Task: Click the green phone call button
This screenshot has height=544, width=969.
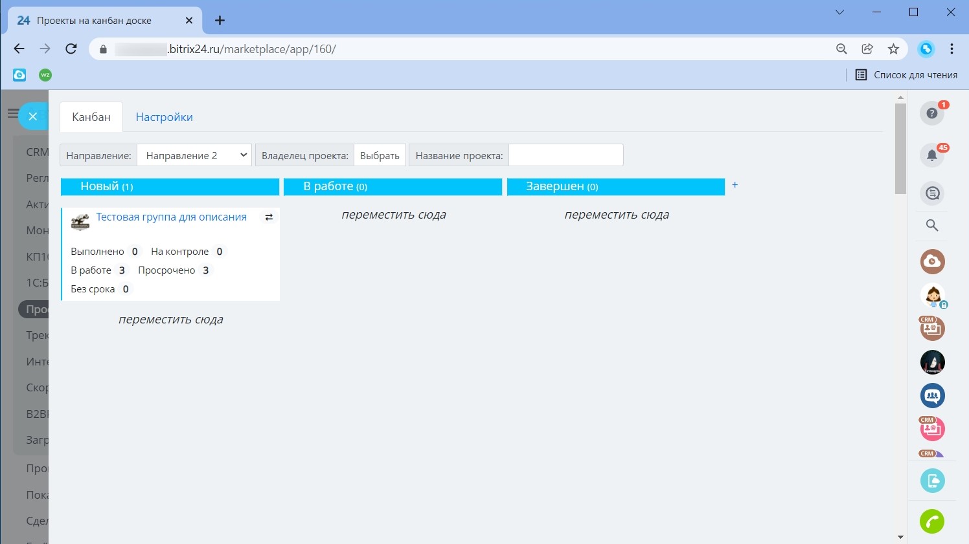Action: click(932, 521)
